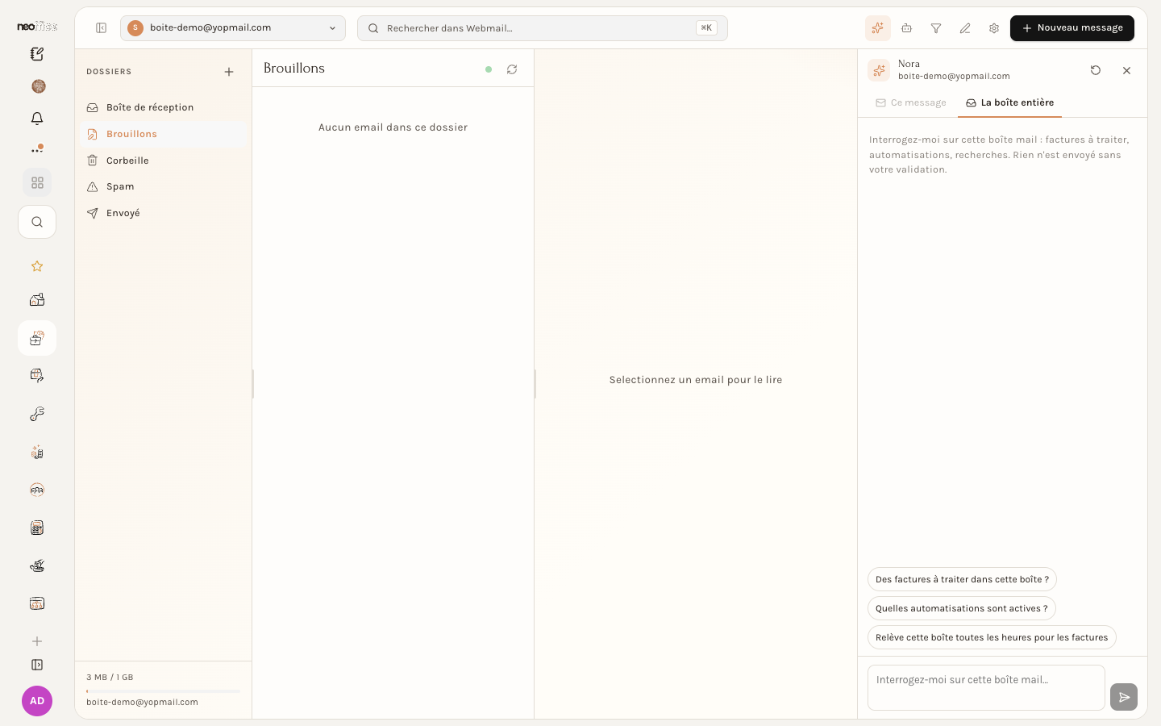Switch to the "Ce message" tab

pos(911,103)
